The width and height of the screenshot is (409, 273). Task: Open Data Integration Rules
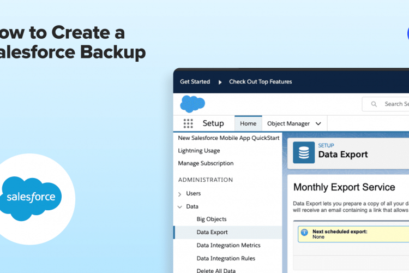pos(226,258)
